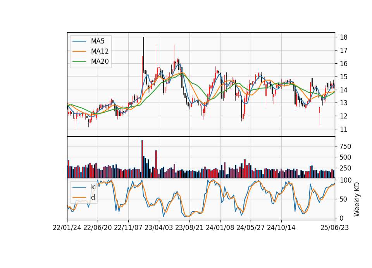Click the 24/05/27 date tick label

(x=251, y=228)
